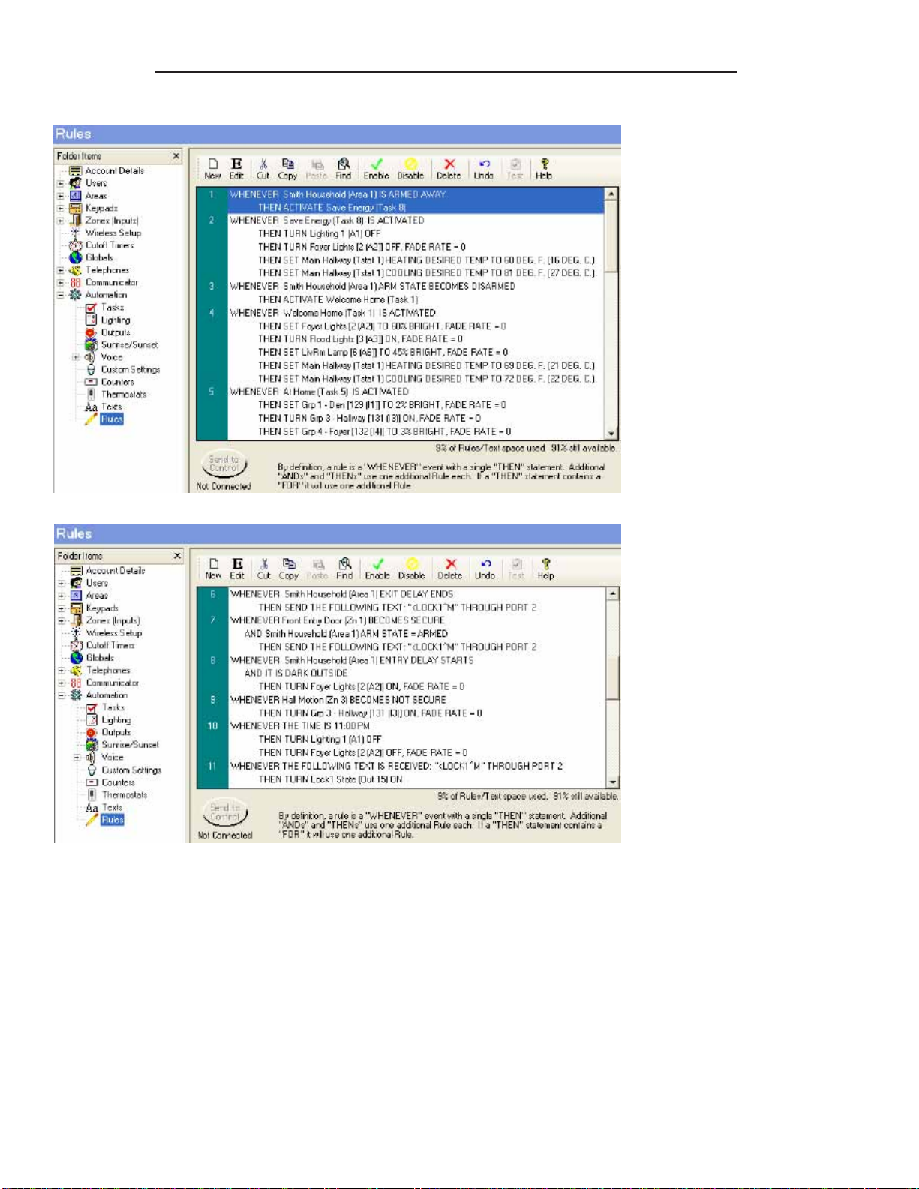Expand the Voice node in the bottom folder tree

click(x=76, y=758)
